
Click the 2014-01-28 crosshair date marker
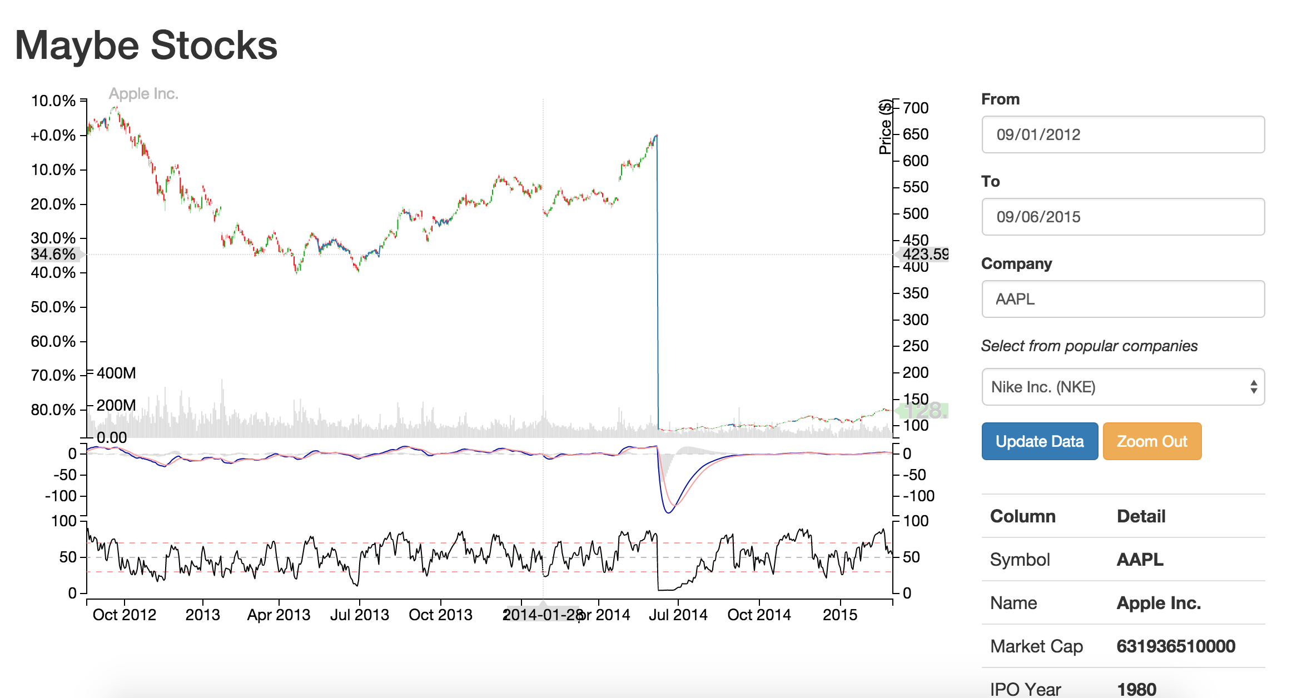point(542,615)
